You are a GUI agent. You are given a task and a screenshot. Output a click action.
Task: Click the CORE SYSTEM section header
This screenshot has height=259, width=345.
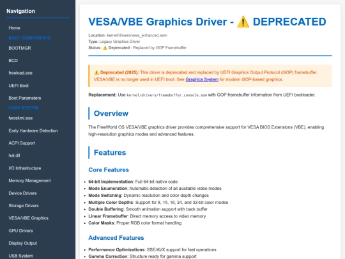point(24,108)
